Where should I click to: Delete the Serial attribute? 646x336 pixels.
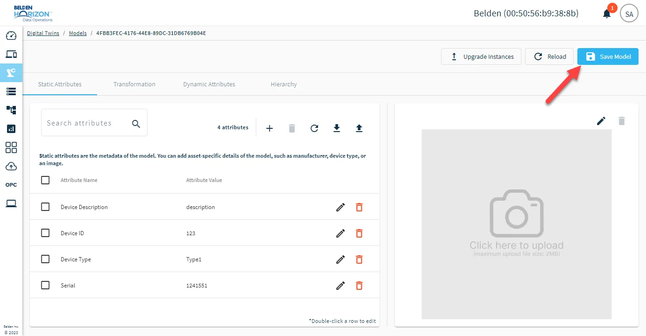click(x=359, y=286)
